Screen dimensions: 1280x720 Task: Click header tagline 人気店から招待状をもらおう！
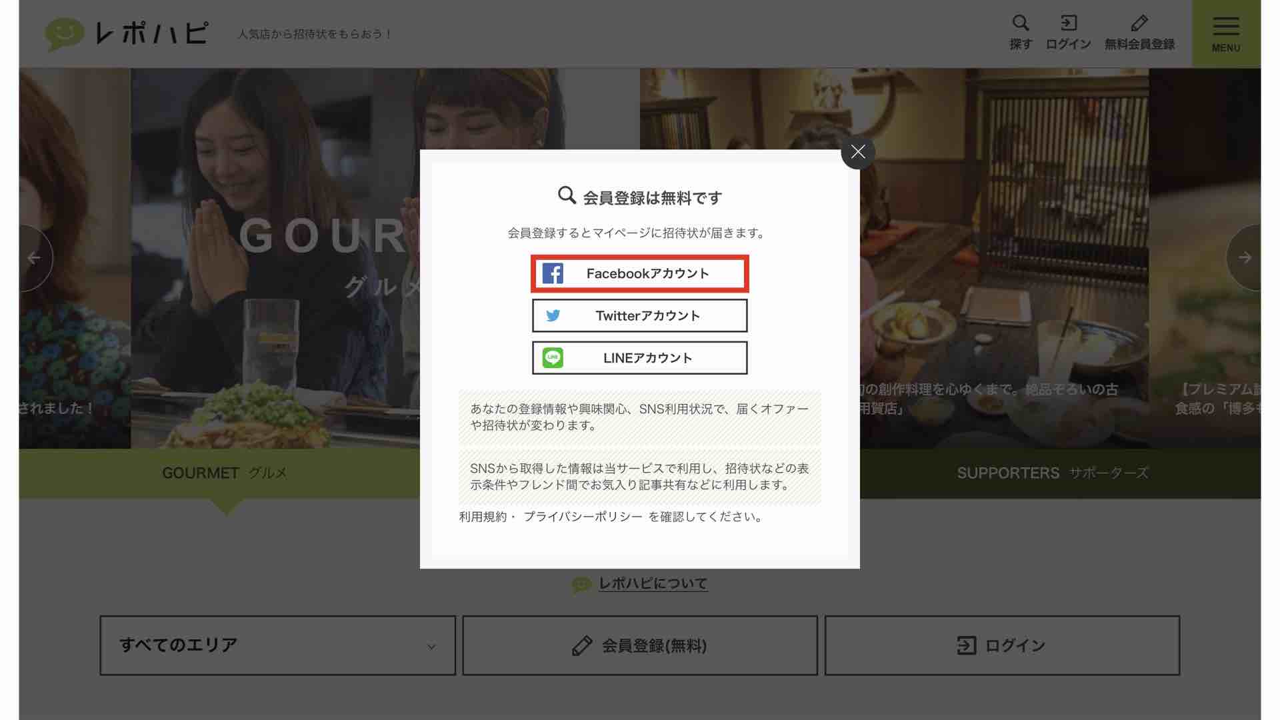315,34
